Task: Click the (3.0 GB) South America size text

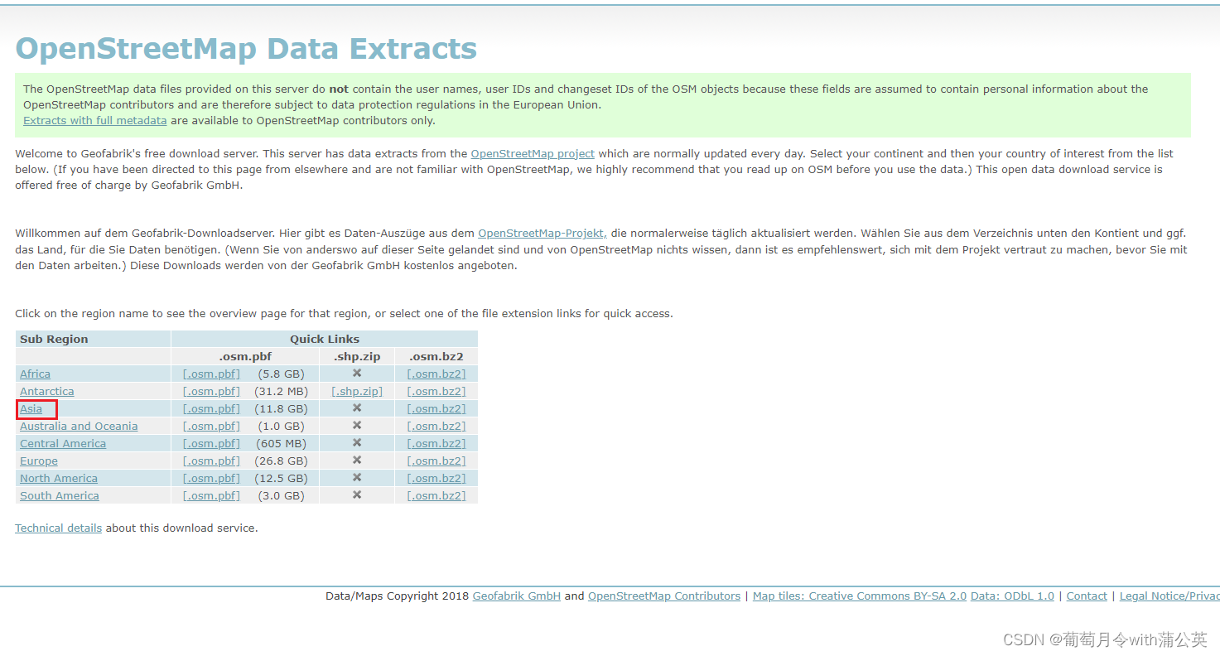Action: pos(281,496)
